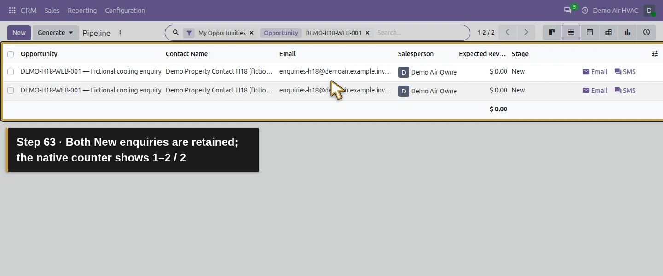Image resolution: width=663 pixels, height=276 pixels.
Task: Remove the DEMO-H18-WEB-001 opportunity search facet
Action: pos(367,33)
